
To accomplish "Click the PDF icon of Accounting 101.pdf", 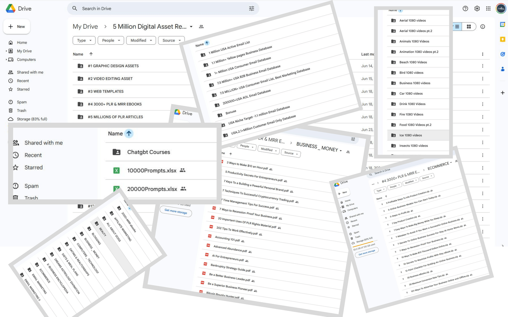I will (x=210, y=236).
